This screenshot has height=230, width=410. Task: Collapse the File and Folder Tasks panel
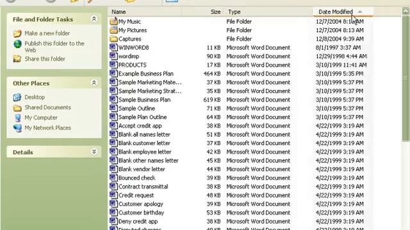pyautogui.click(x=94, y=19)
